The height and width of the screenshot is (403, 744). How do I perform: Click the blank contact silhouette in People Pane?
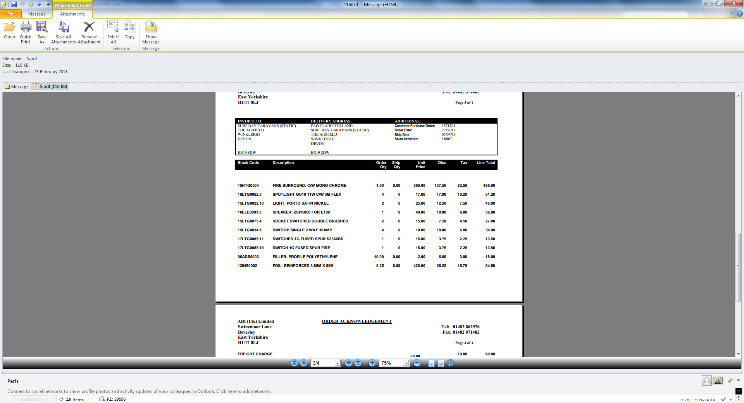[706, 381]
